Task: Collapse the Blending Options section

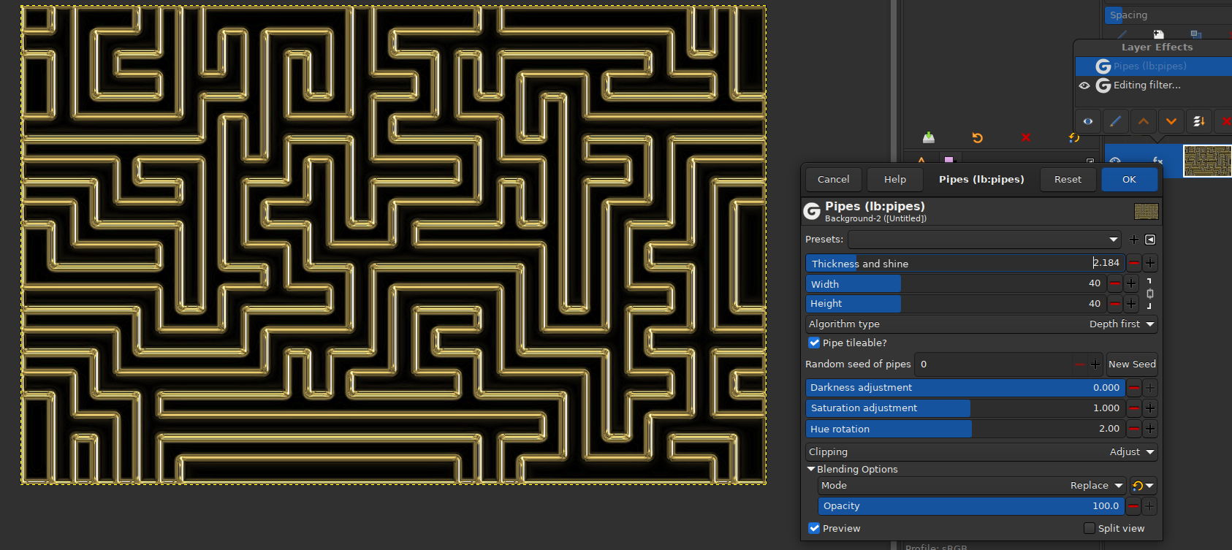Action: (x=811, y=469)
